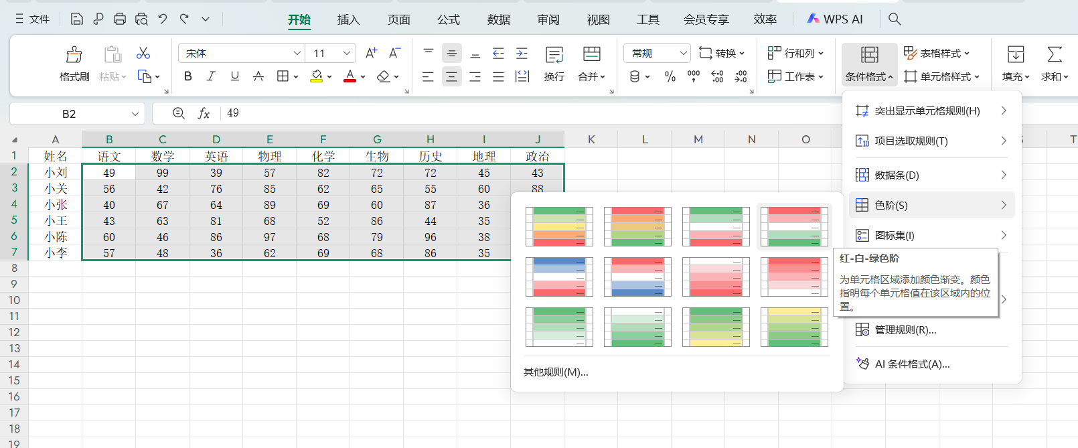Open the font name dropdown (宋体)

pyautogui.click(x=297, y=54)
